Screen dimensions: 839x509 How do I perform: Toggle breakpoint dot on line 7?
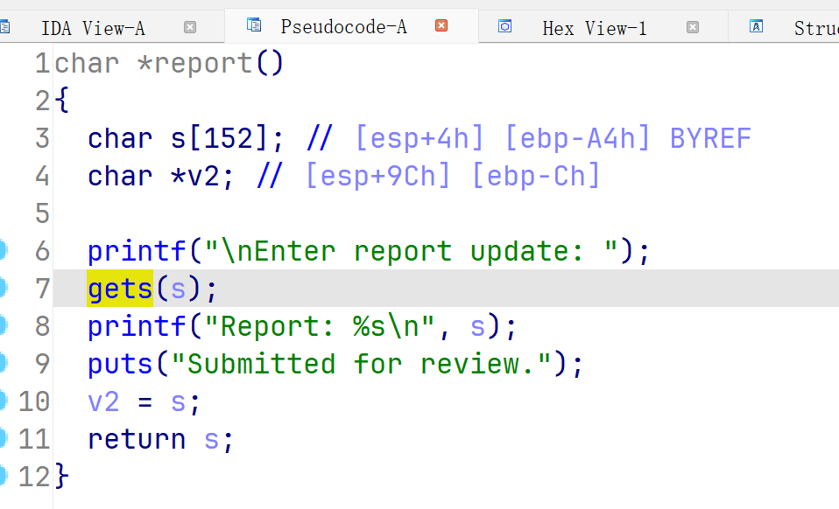click(x=4, y=288)
